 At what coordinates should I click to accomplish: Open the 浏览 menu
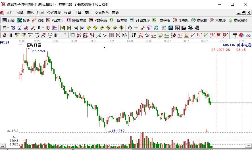coord(20,13)
